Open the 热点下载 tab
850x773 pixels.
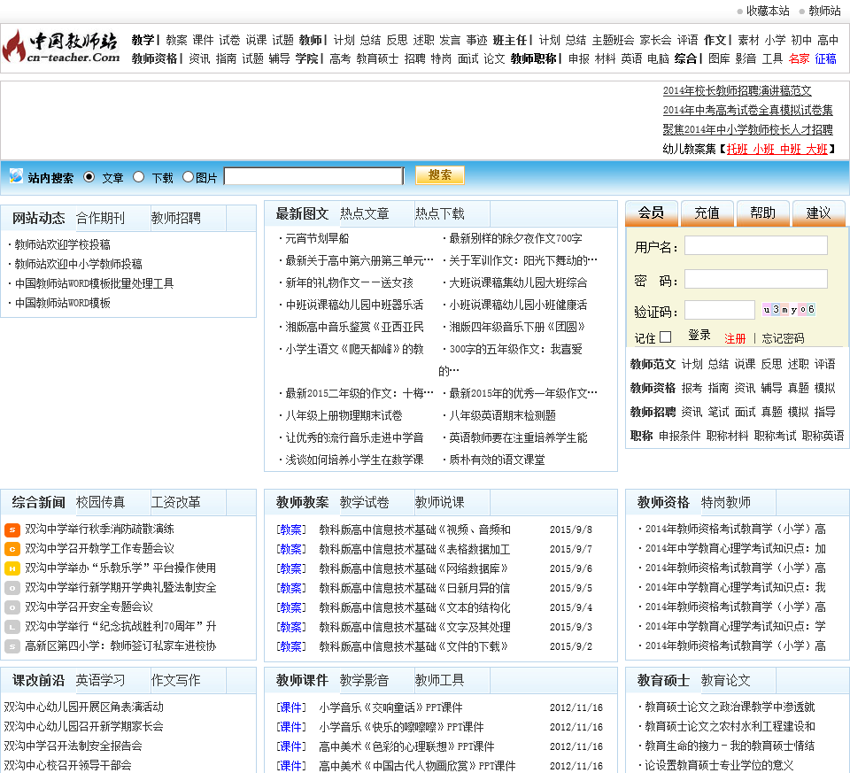tap(440, 214)
